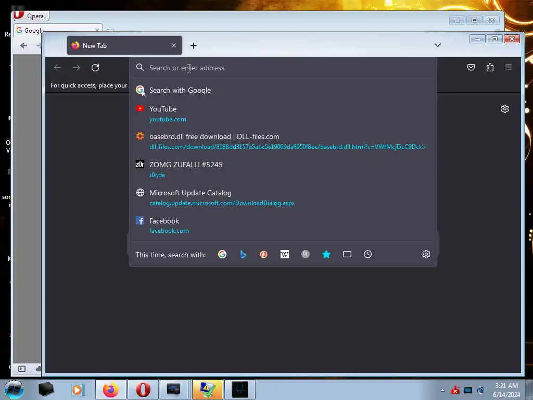Image resolution: width=533 pixels, height=400 pixels.
Task: Select the gray magnifier search engine icon
Action: 305,254
